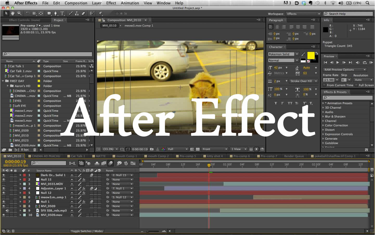This screenshot has height=235, width=375.
Task: Select the Puppet Pin tool
Action: (x=100, y=13)
